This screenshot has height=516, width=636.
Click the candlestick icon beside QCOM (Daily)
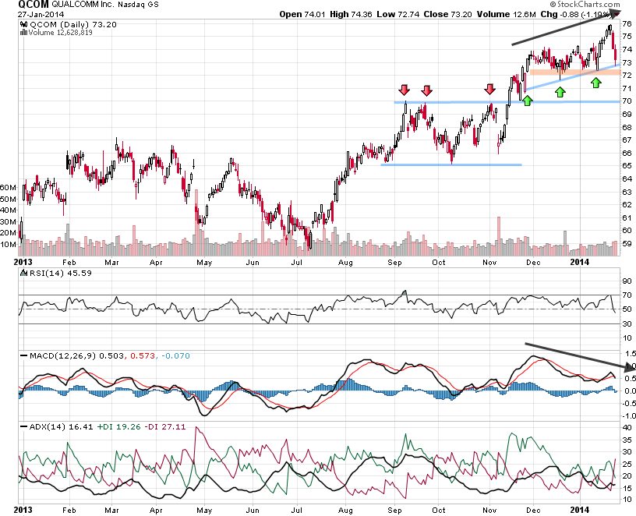24,25
